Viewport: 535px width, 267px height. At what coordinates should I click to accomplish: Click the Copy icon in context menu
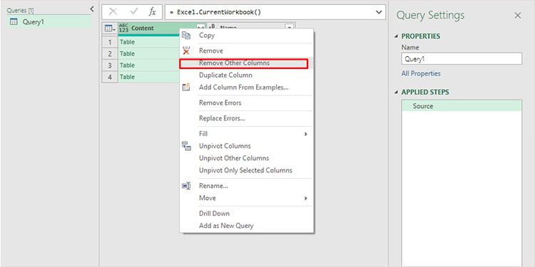tap(186, 35)
